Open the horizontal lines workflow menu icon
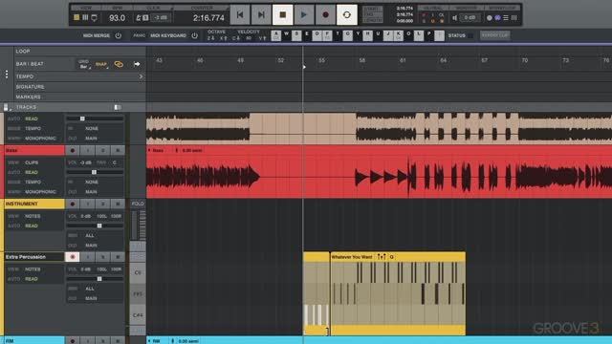 coord(506,18)
